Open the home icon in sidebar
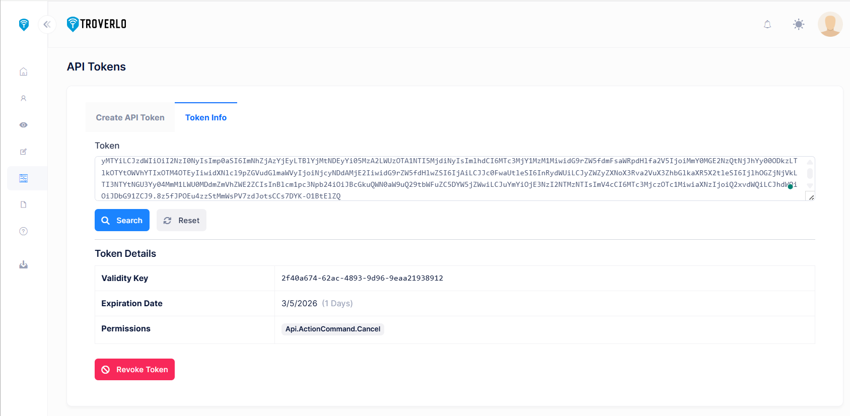The width and height of the screenshot is (850, 416). pos(24,72)
